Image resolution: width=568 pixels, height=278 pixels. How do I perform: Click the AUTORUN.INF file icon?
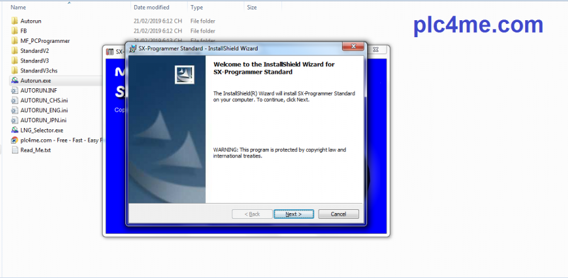(14, 91)
